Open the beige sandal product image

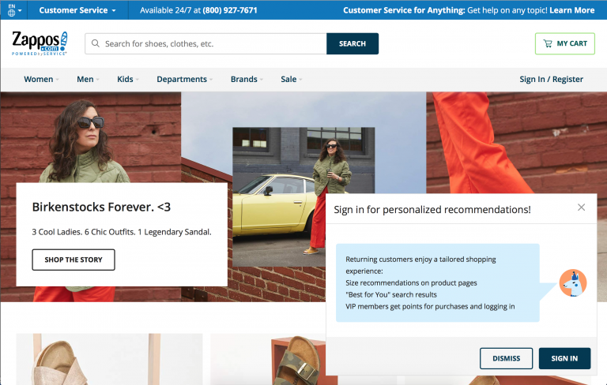(109, 359)
